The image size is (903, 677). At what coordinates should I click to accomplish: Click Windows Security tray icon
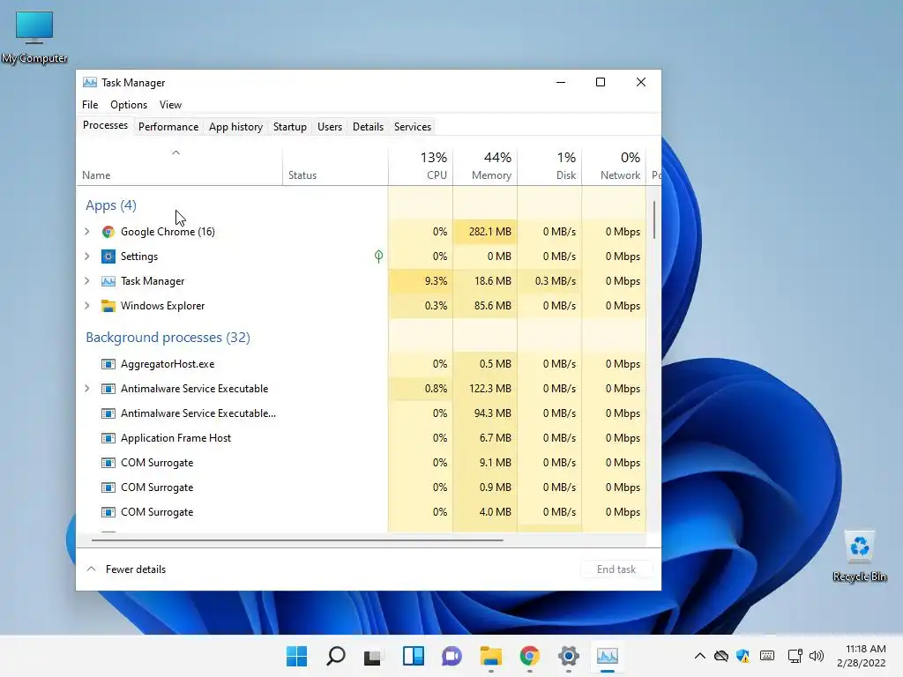[x=743, y=656]
